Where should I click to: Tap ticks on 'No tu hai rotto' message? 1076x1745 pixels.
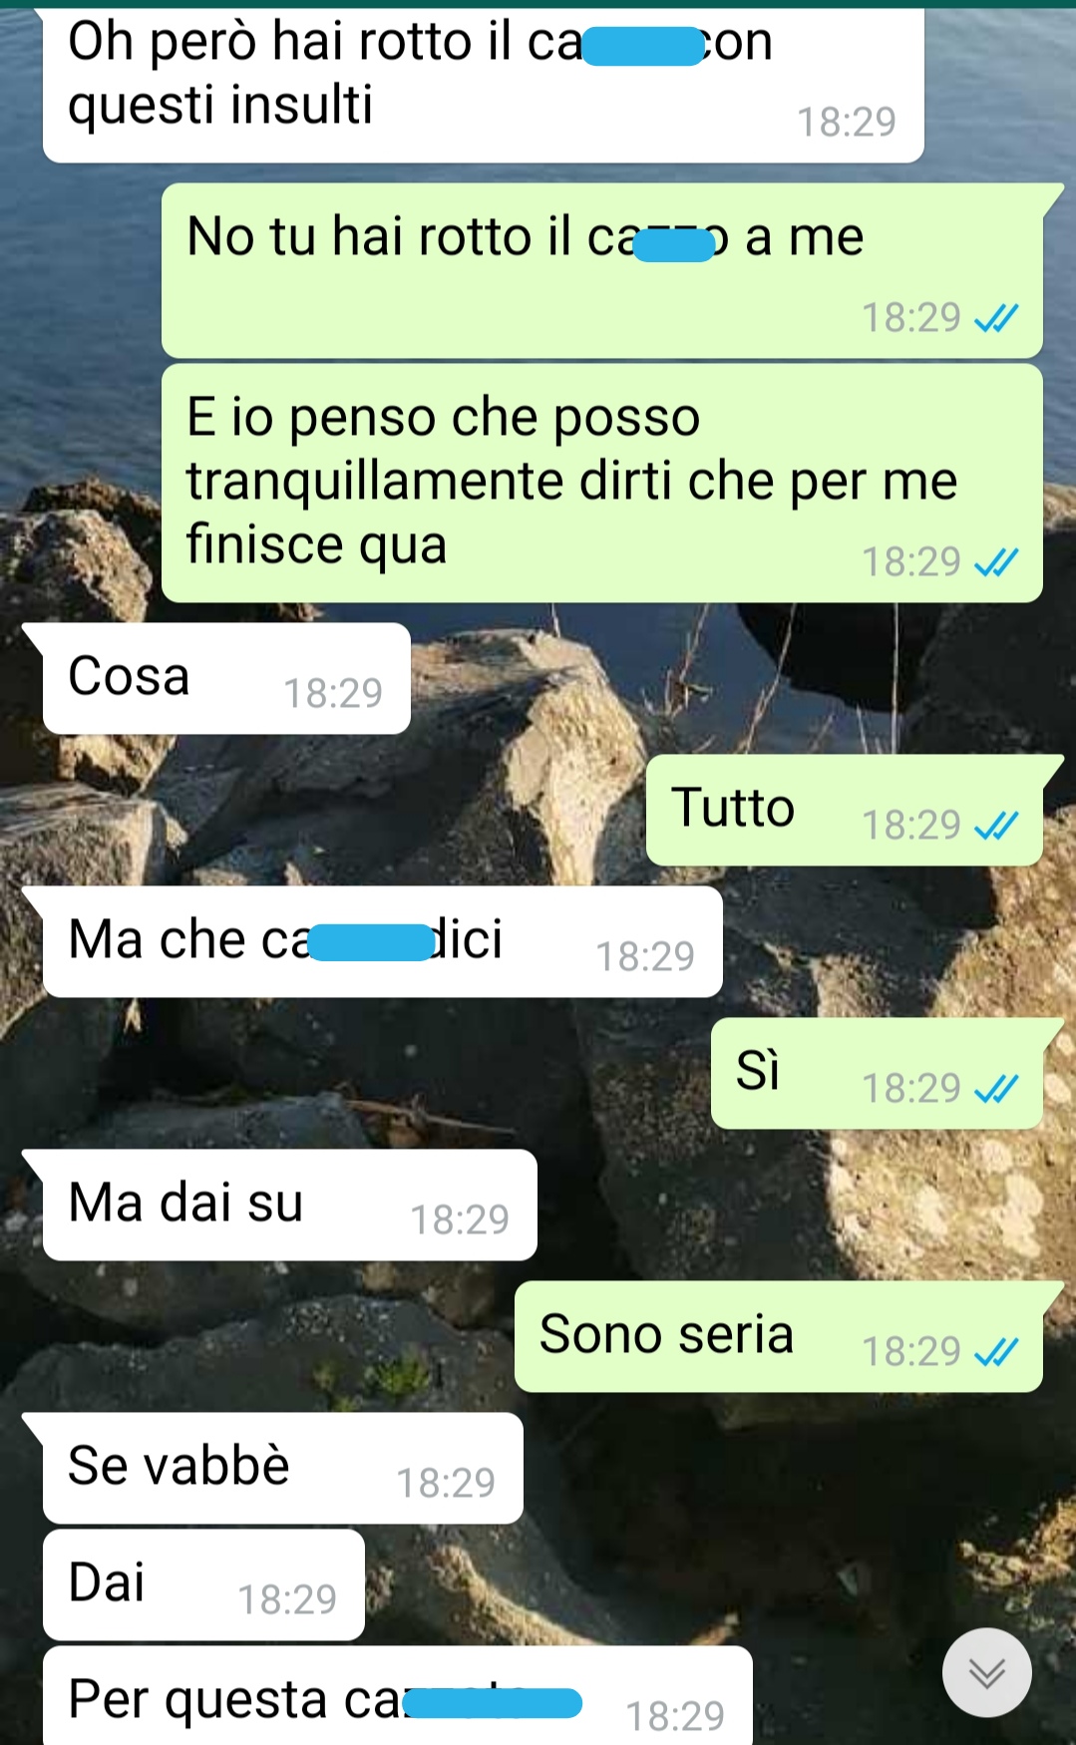coord(995,318)
